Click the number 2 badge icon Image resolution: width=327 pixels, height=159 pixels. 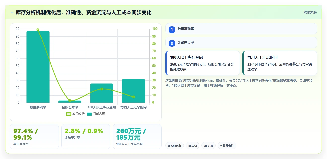click(x=172, y=43)
